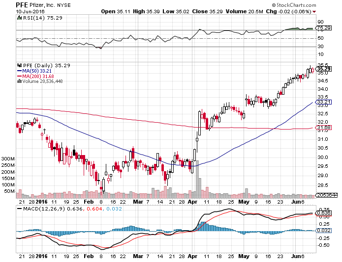The image size is (342, 262).
Task: Click the 20536448 volume axis tag
Action: click(327, 195)
